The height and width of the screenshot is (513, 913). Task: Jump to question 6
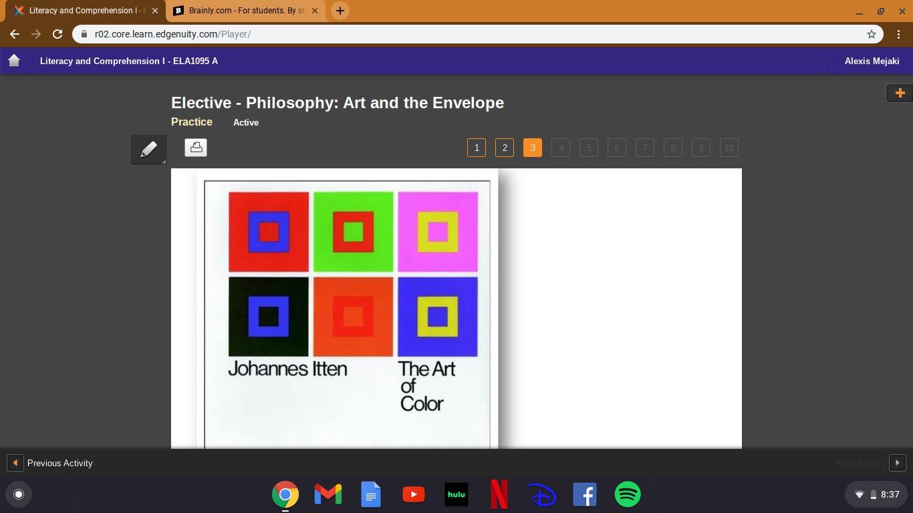(617, 148)
